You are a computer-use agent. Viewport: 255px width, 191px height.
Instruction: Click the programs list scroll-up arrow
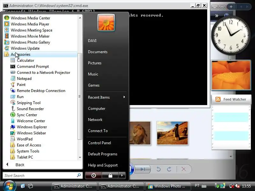pyautogui.click(x=80, y=18)
